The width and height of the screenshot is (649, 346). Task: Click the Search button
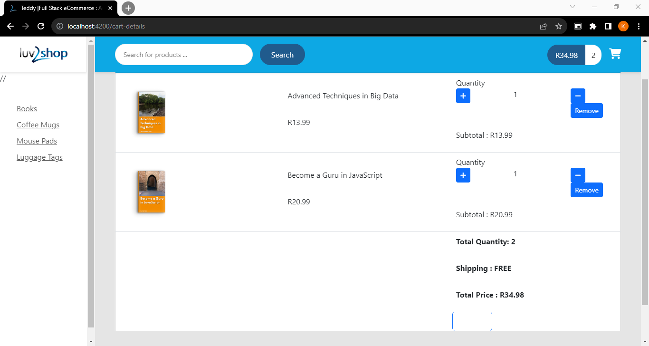point(282,55)
